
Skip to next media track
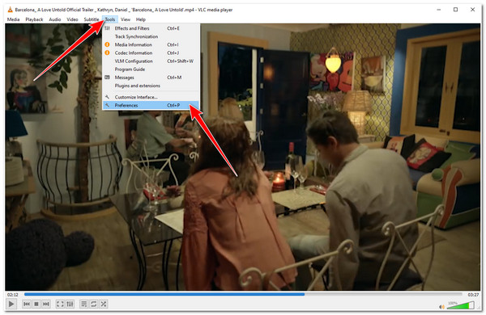tap(46, 304)
